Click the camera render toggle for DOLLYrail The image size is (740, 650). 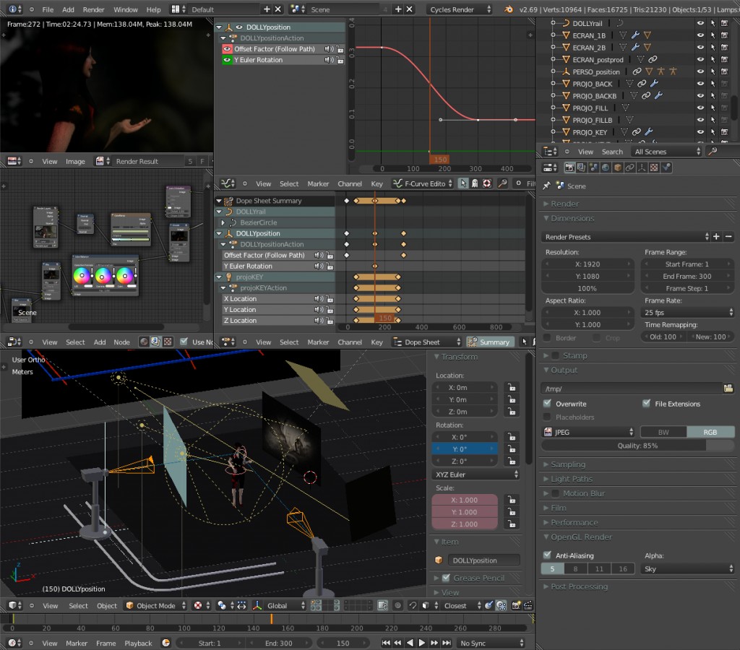[x=723, y=23]
